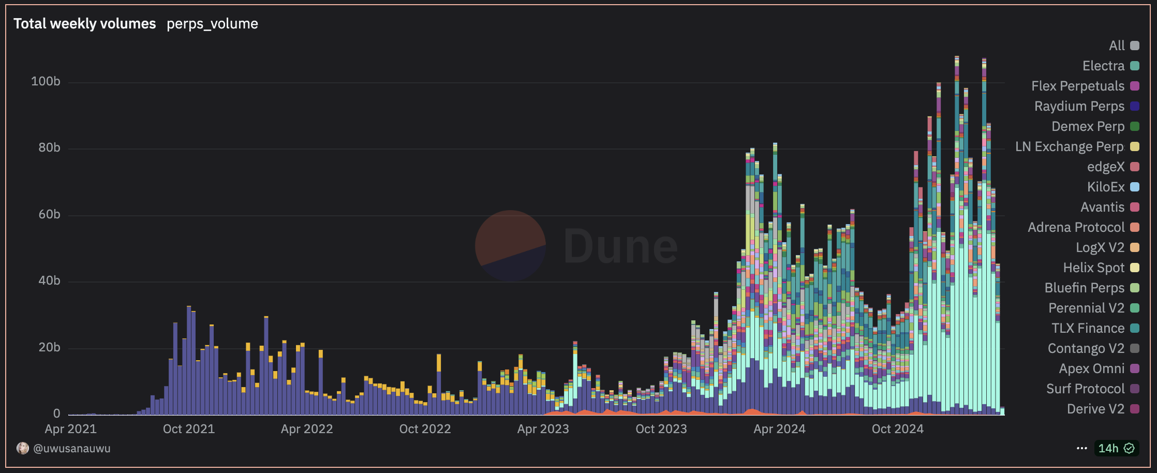Click the 14h refresh status badge

(x=1116, y=448)
